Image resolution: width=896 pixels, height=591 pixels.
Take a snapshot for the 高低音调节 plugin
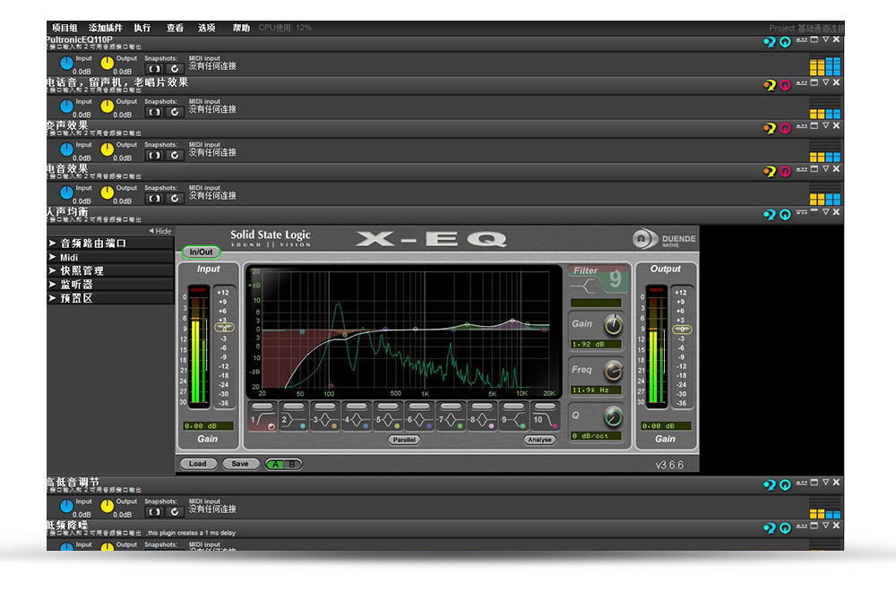[154, 511]
